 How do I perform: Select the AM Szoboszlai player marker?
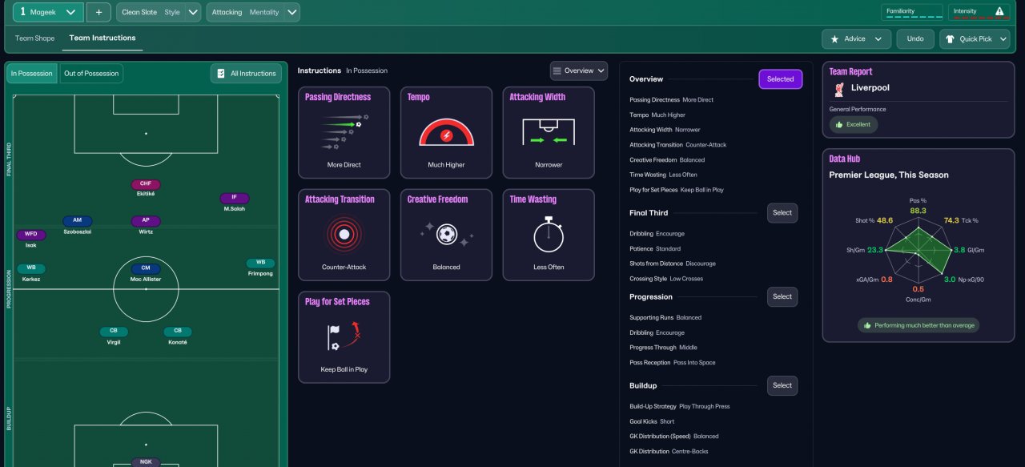tap(77, 224)
